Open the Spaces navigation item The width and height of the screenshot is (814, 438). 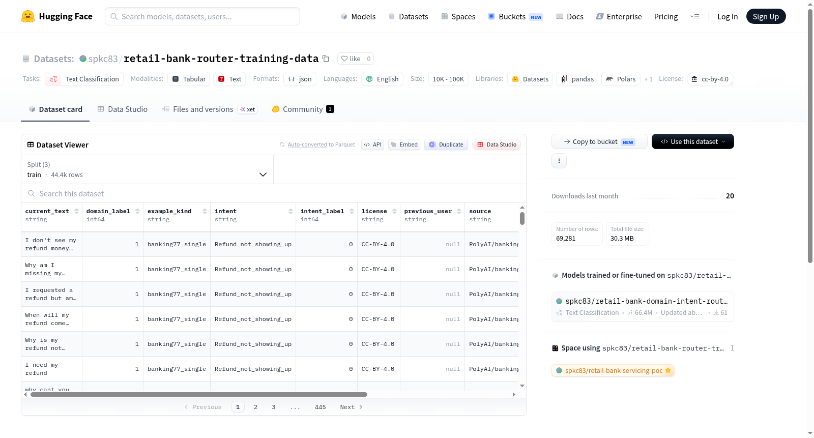[x=458, y=16]
